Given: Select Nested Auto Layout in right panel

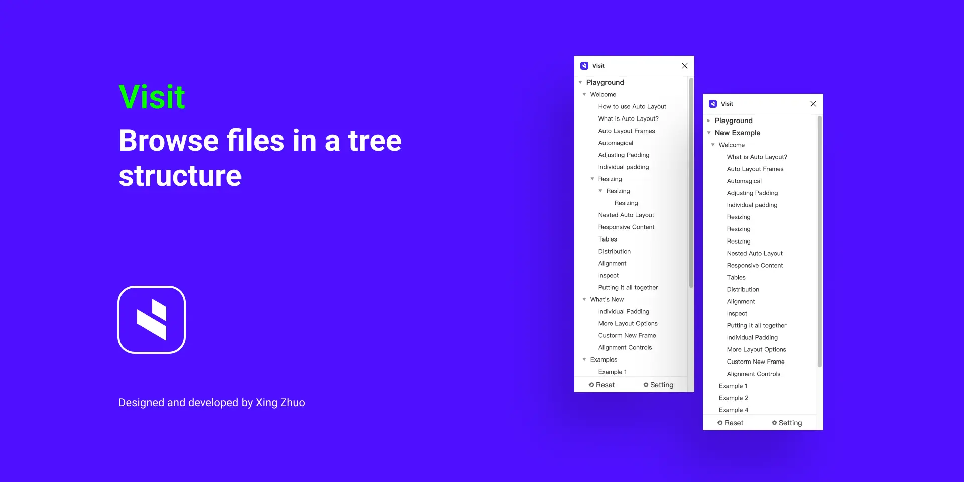Looking at the screenshot, I should (755, 253).
